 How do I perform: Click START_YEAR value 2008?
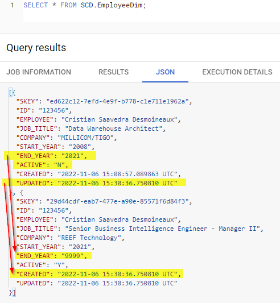(x=80, y=147)
